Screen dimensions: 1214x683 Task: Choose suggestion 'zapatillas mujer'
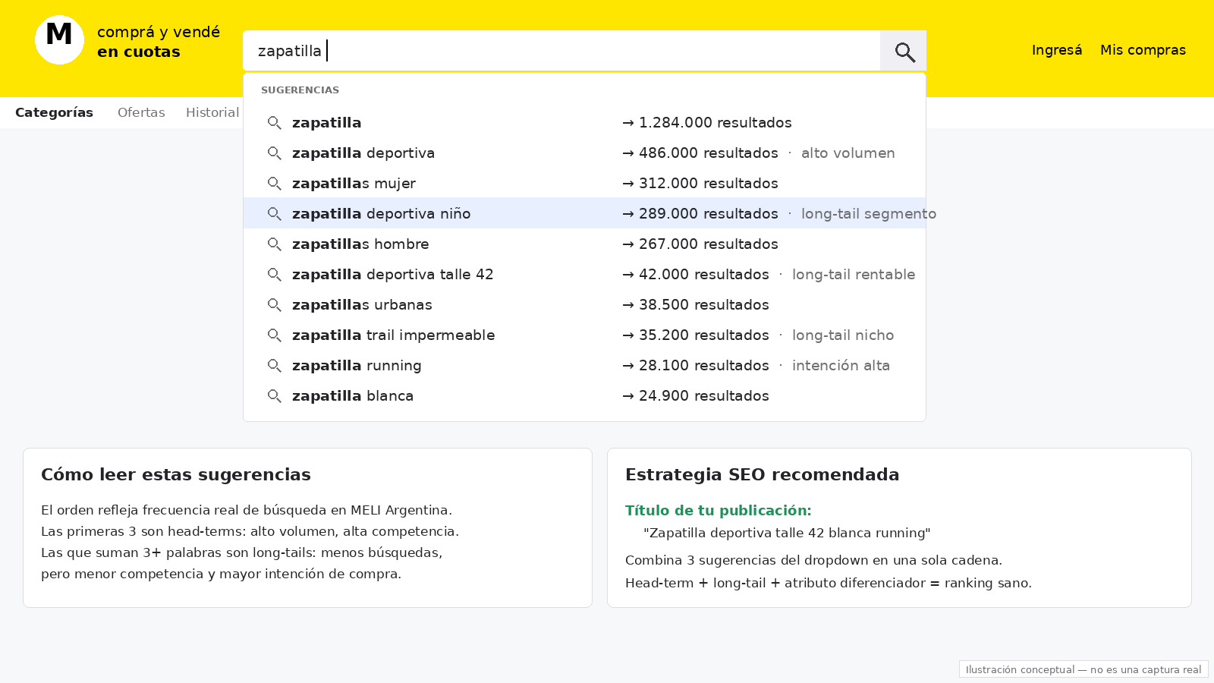(x=354, y=183)
